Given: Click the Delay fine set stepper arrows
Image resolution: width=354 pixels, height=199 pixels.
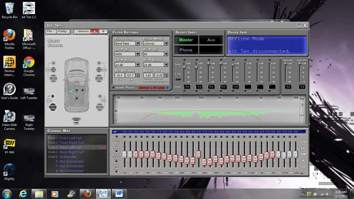Looking at the screenshot, I should (166, 75).
